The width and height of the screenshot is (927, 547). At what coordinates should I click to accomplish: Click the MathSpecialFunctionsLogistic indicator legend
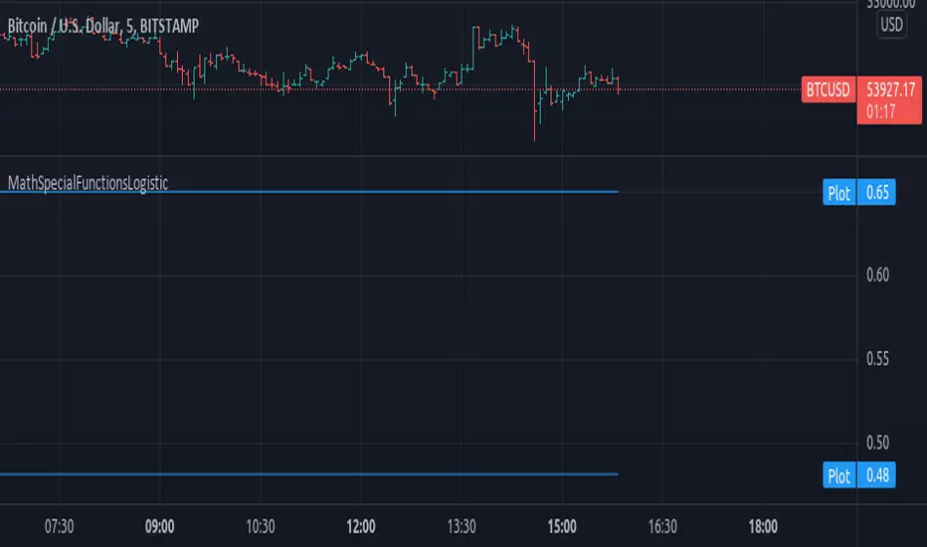88,183
